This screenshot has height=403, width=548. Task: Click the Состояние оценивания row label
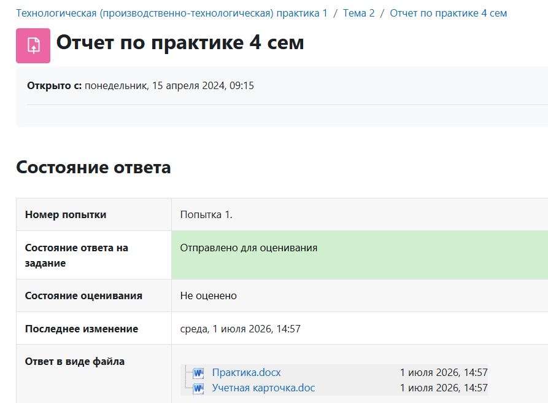83,295
